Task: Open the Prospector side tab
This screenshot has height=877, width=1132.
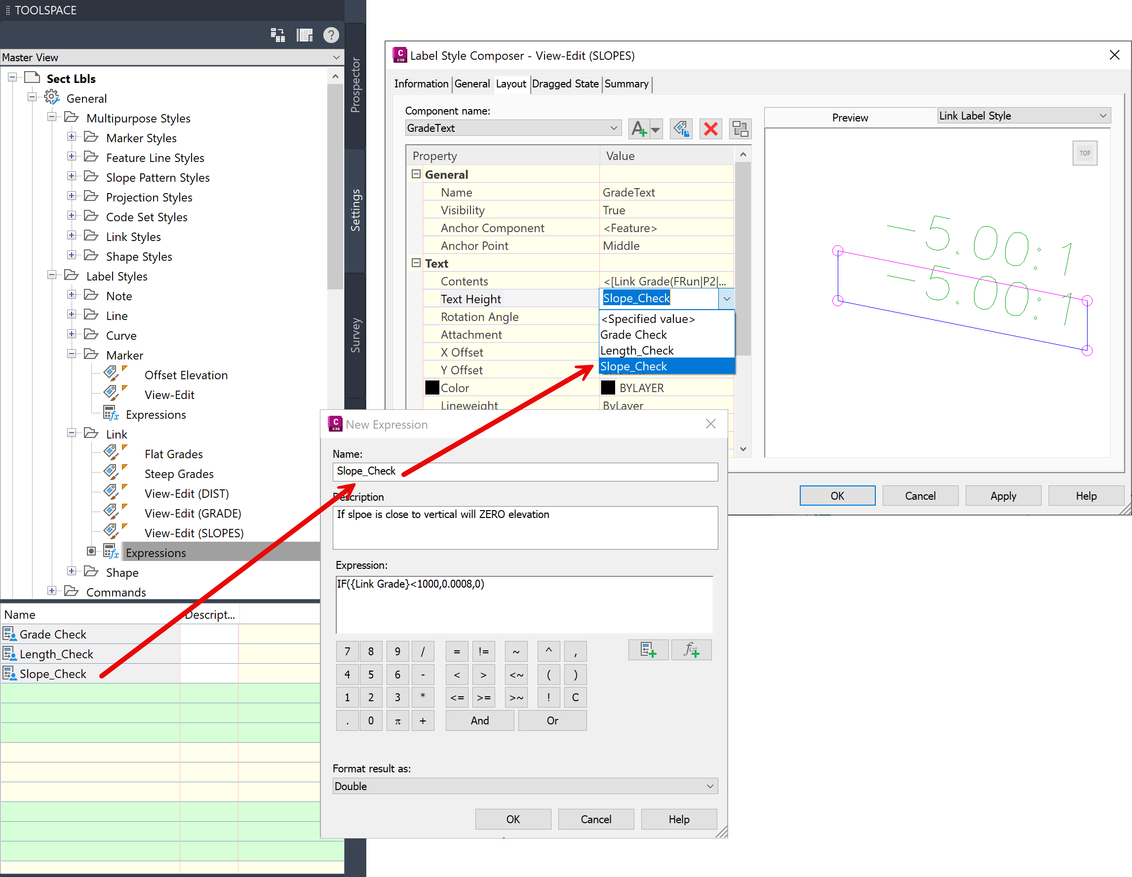Action: click(x=355, y=84)
